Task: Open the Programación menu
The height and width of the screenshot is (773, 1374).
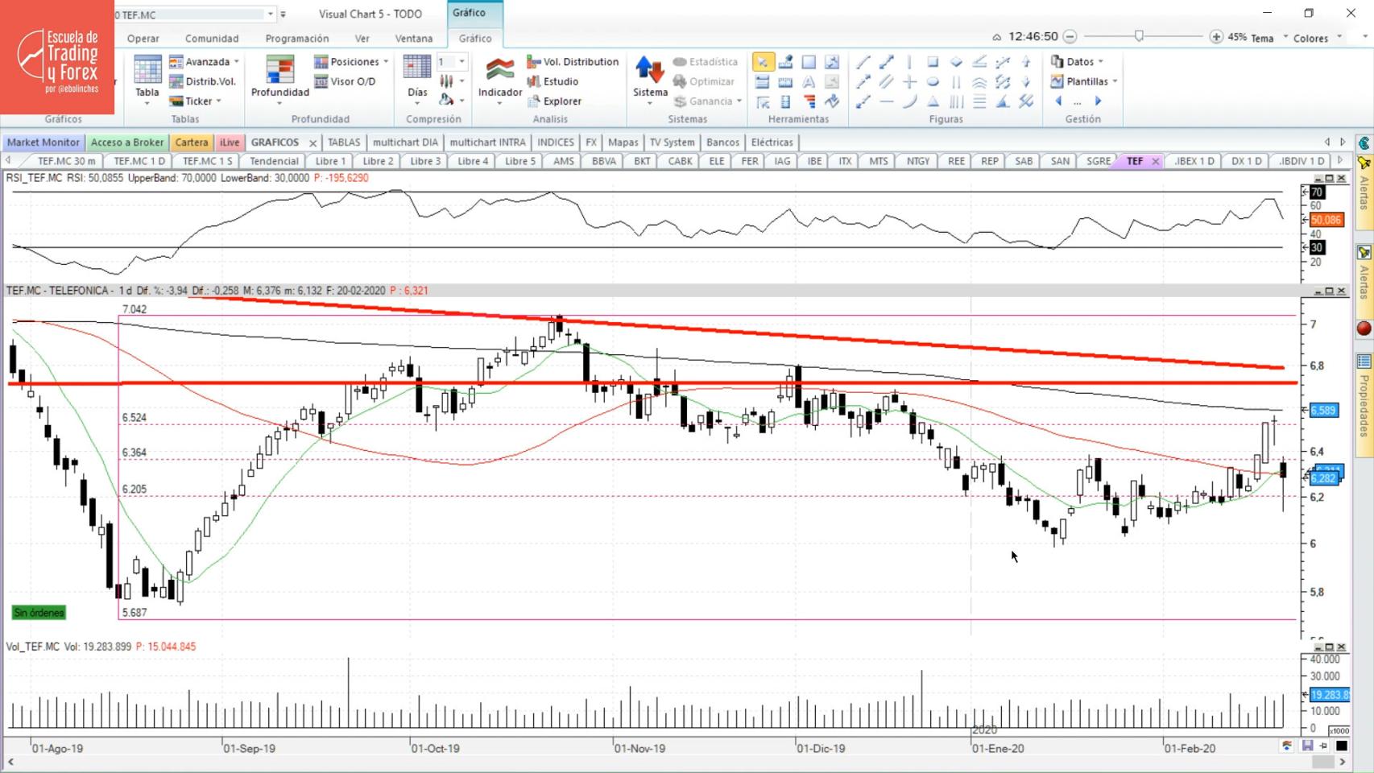Action: 297,39
